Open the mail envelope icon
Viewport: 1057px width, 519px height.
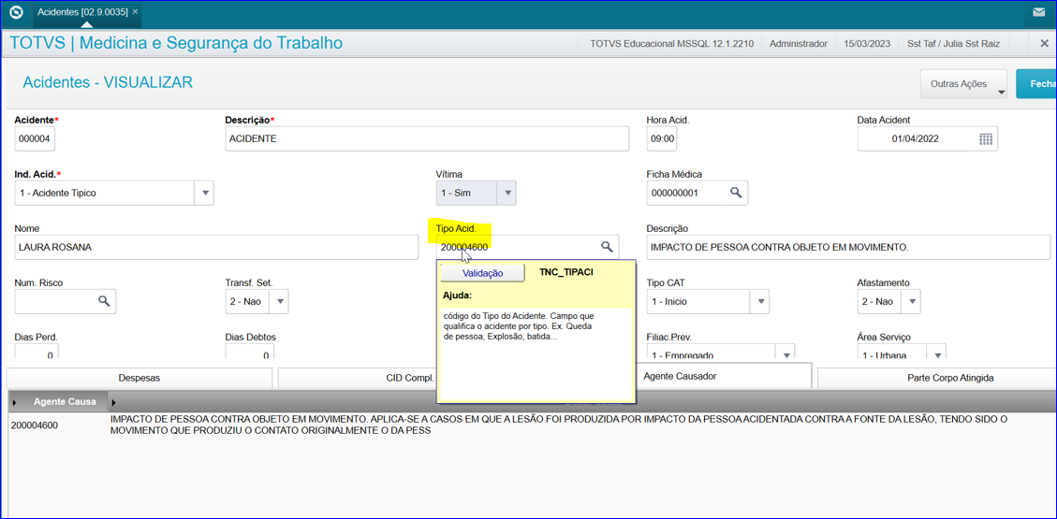[x=1038, y=13]
